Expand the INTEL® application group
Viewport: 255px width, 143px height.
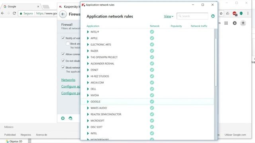coord(88,32)
